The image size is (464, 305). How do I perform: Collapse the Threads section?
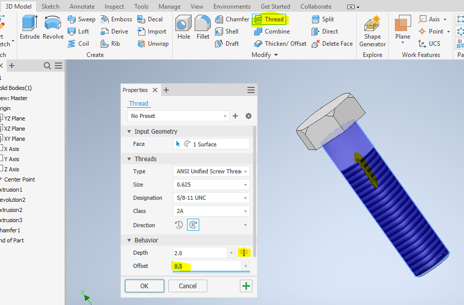click(x=129, y=159)
